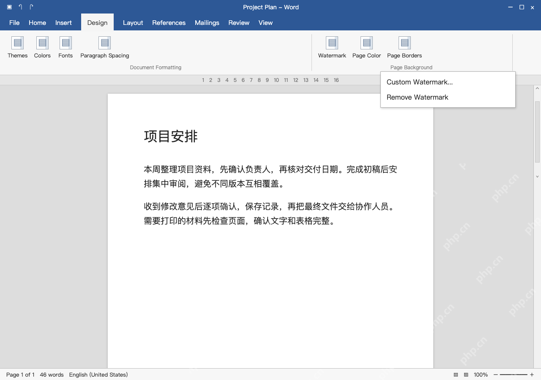
Task: Zoom in with the plus button
Action: point(532,375)
